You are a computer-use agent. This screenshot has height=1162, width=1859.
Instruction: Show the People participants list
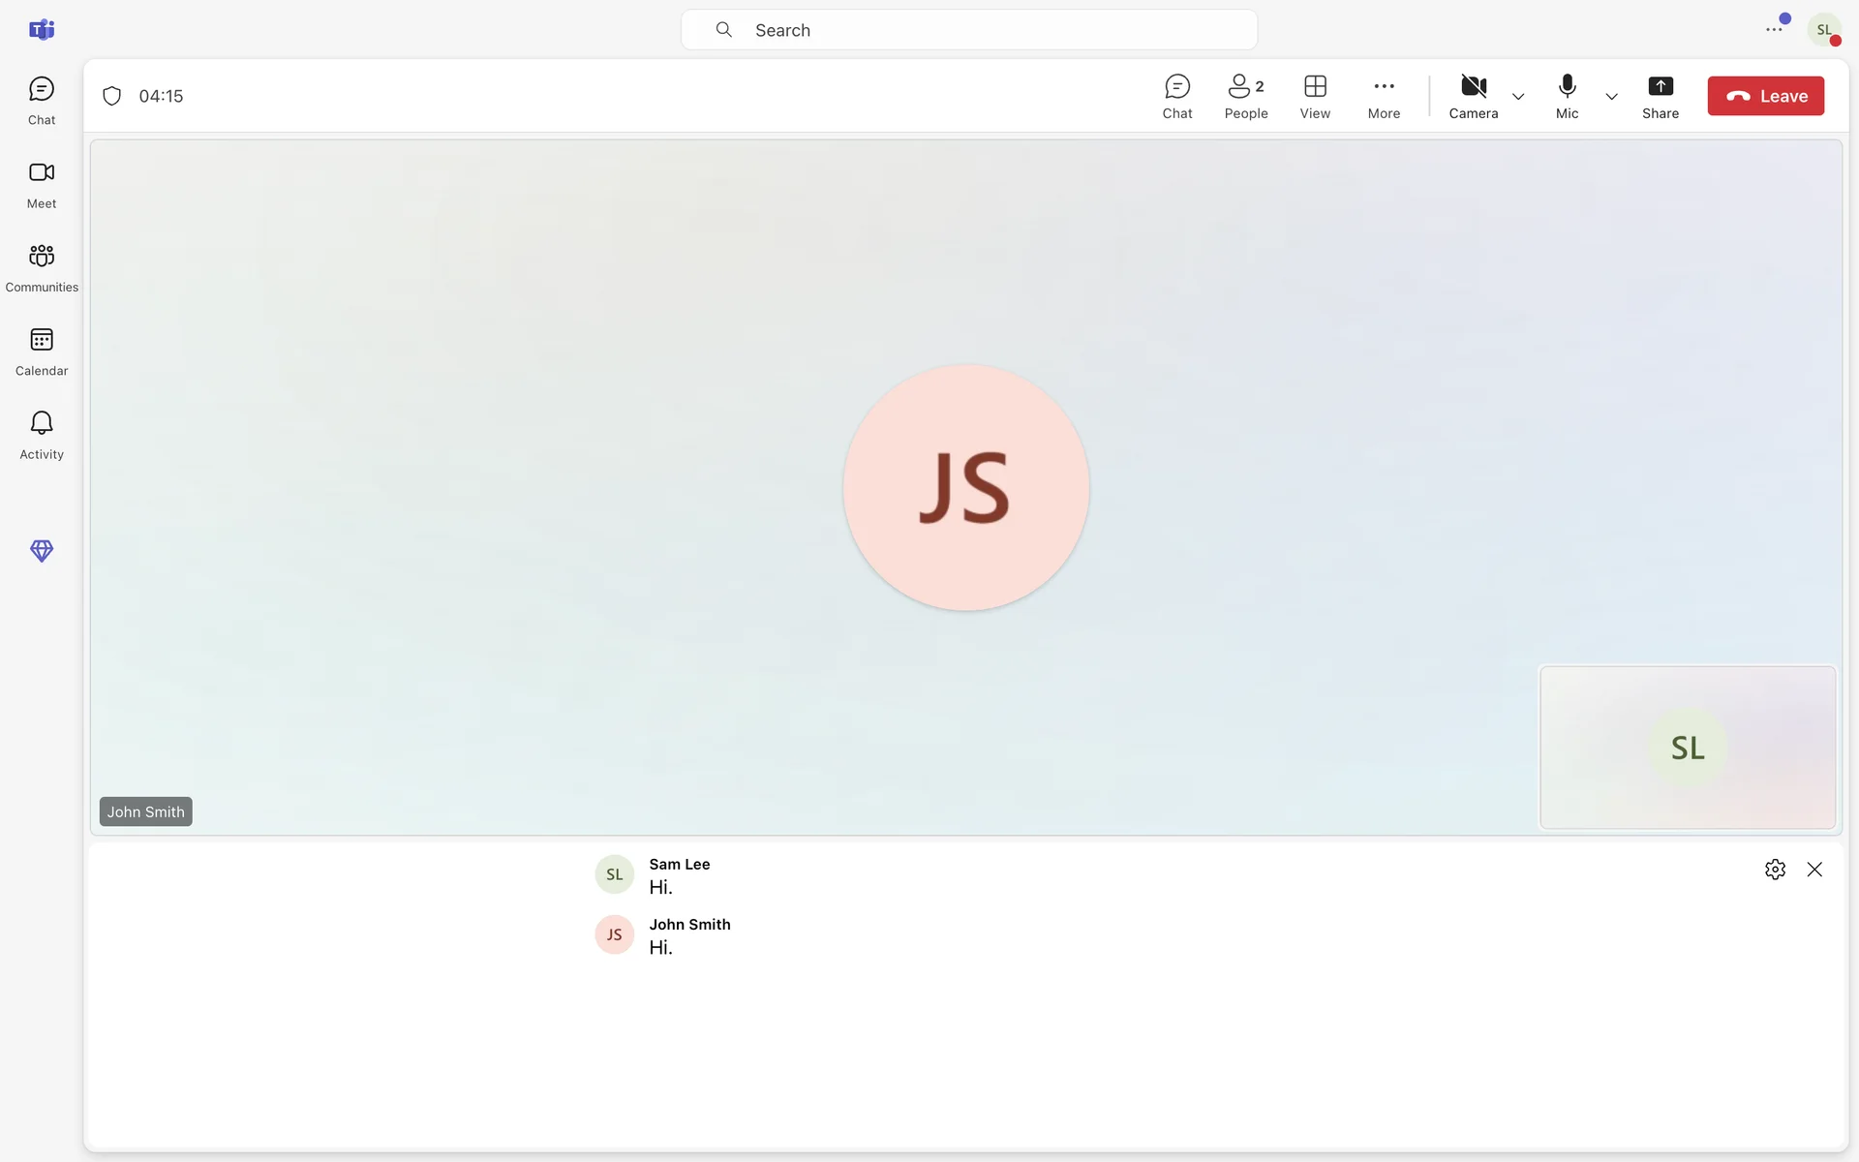pyautogui.click(x=1245, y=96)
